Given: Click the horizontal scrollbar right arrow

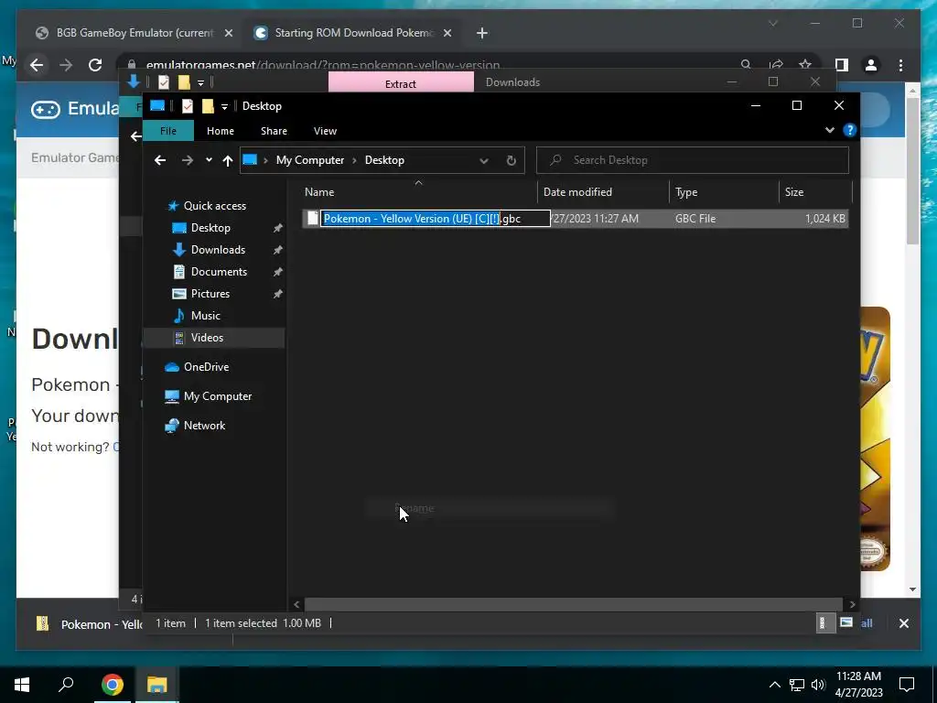Looking at the screenshot, I should pos(852,604).
